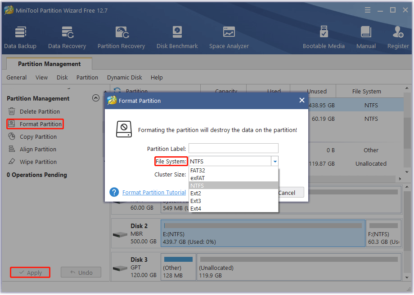Viewport: 414px width, 295px height.
Task: Select Ext4 file system option
Action: 234,208
